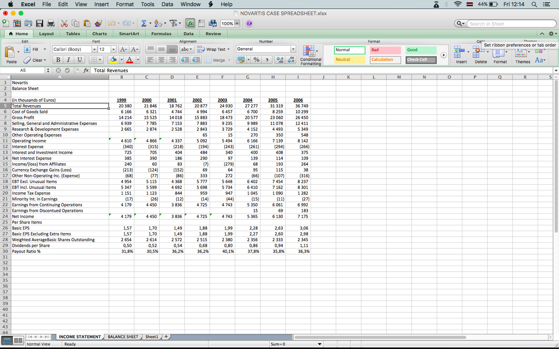Toggle the Formula Builder fx toolbar icon

pos(190,23)
